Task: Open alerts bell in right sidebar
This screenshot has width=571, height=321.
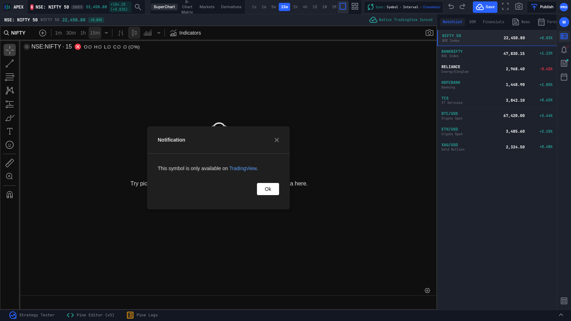Action: click(x=564, y=50)
